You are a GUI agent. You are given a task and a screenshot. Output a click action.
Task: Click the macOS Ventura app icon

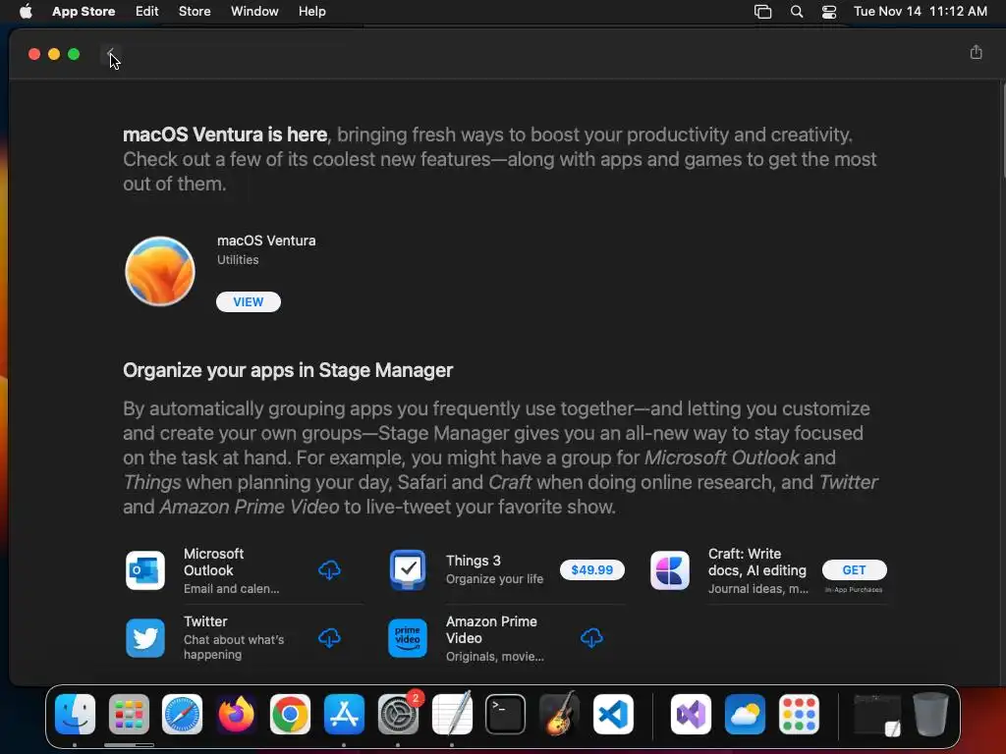click(160, 271)
